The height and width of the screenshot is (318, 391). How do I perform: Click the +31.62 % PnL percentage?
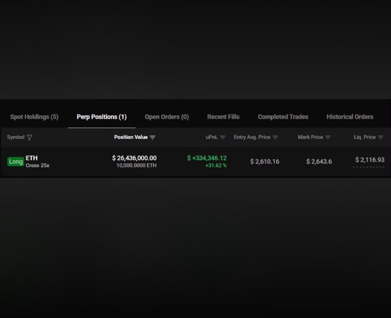[x=216, y=166]
